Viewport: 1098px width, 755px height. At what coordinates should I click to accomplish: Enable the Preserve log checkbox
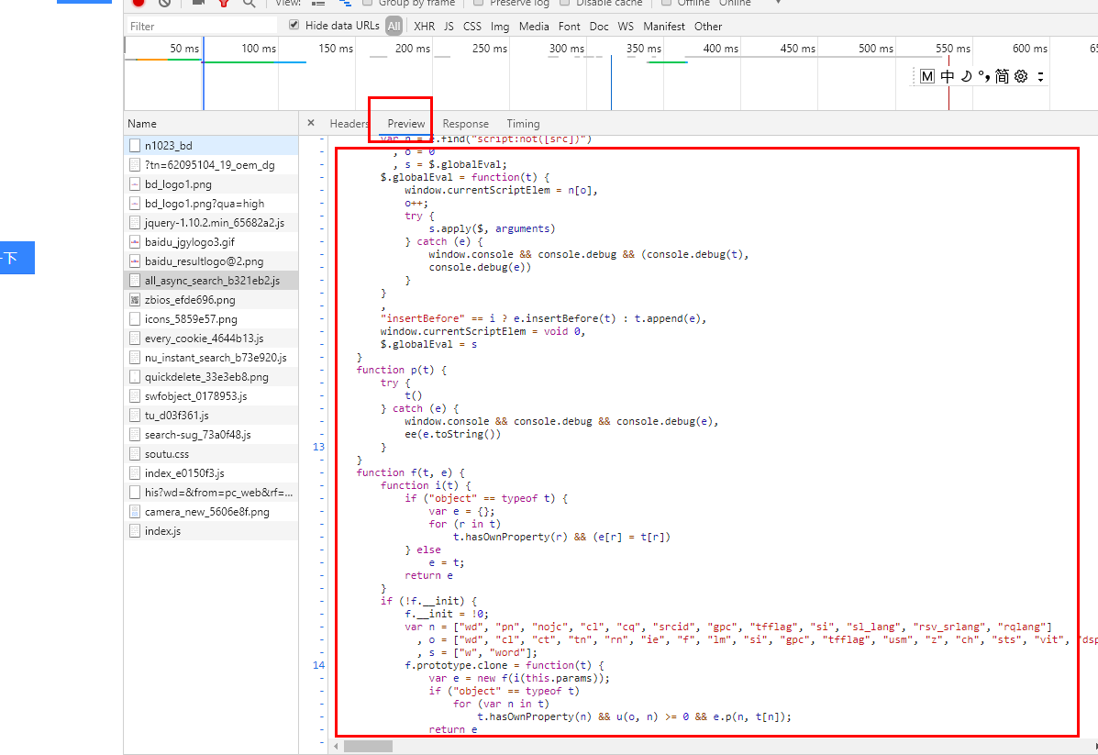click(476, 3)
